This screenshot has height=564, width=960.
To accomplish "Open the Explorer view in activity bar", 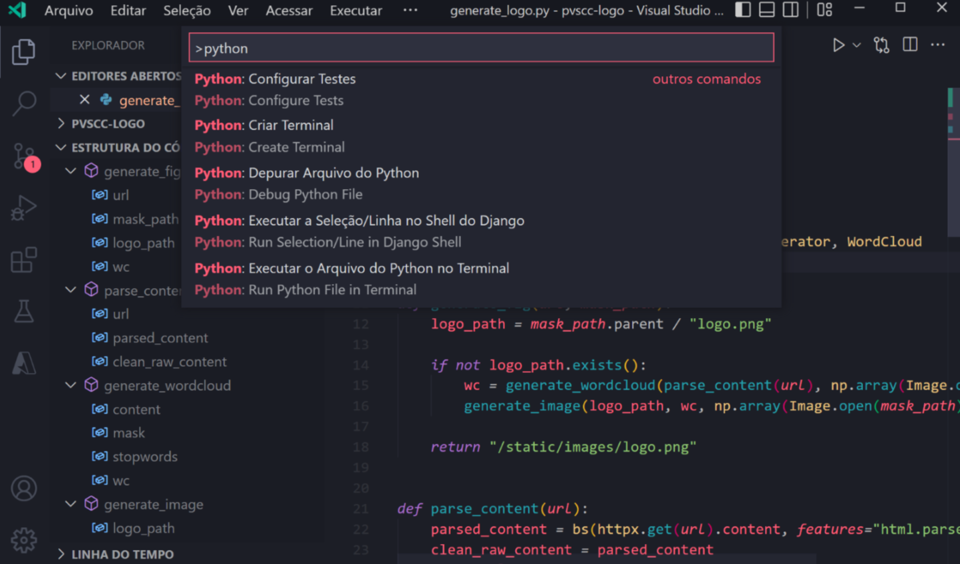I will pos(23,52).
